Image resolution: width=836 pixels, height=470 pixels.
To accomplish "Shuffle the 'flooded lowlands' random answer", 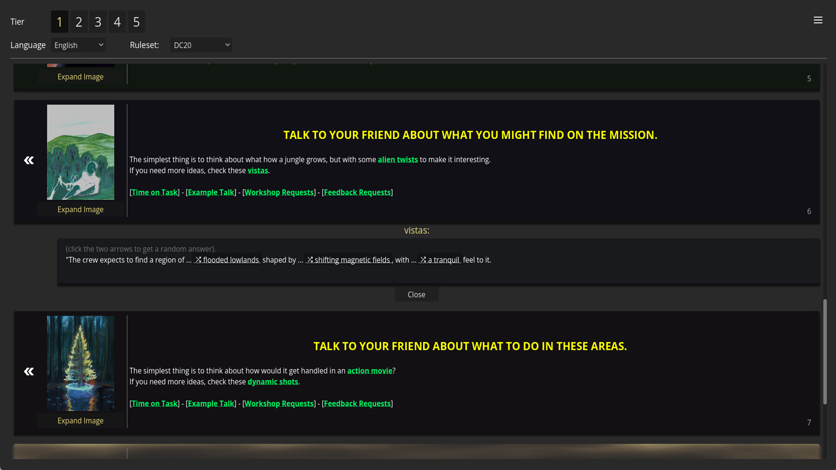I will (x=227, y=260).
